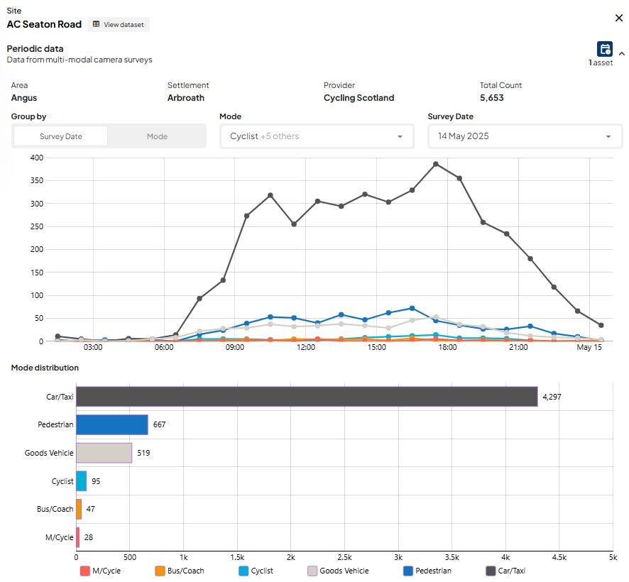The image size is (629, 582).
Task: Click the Car/Taxi bar in Mode distribution
Action: coord(307,397)
